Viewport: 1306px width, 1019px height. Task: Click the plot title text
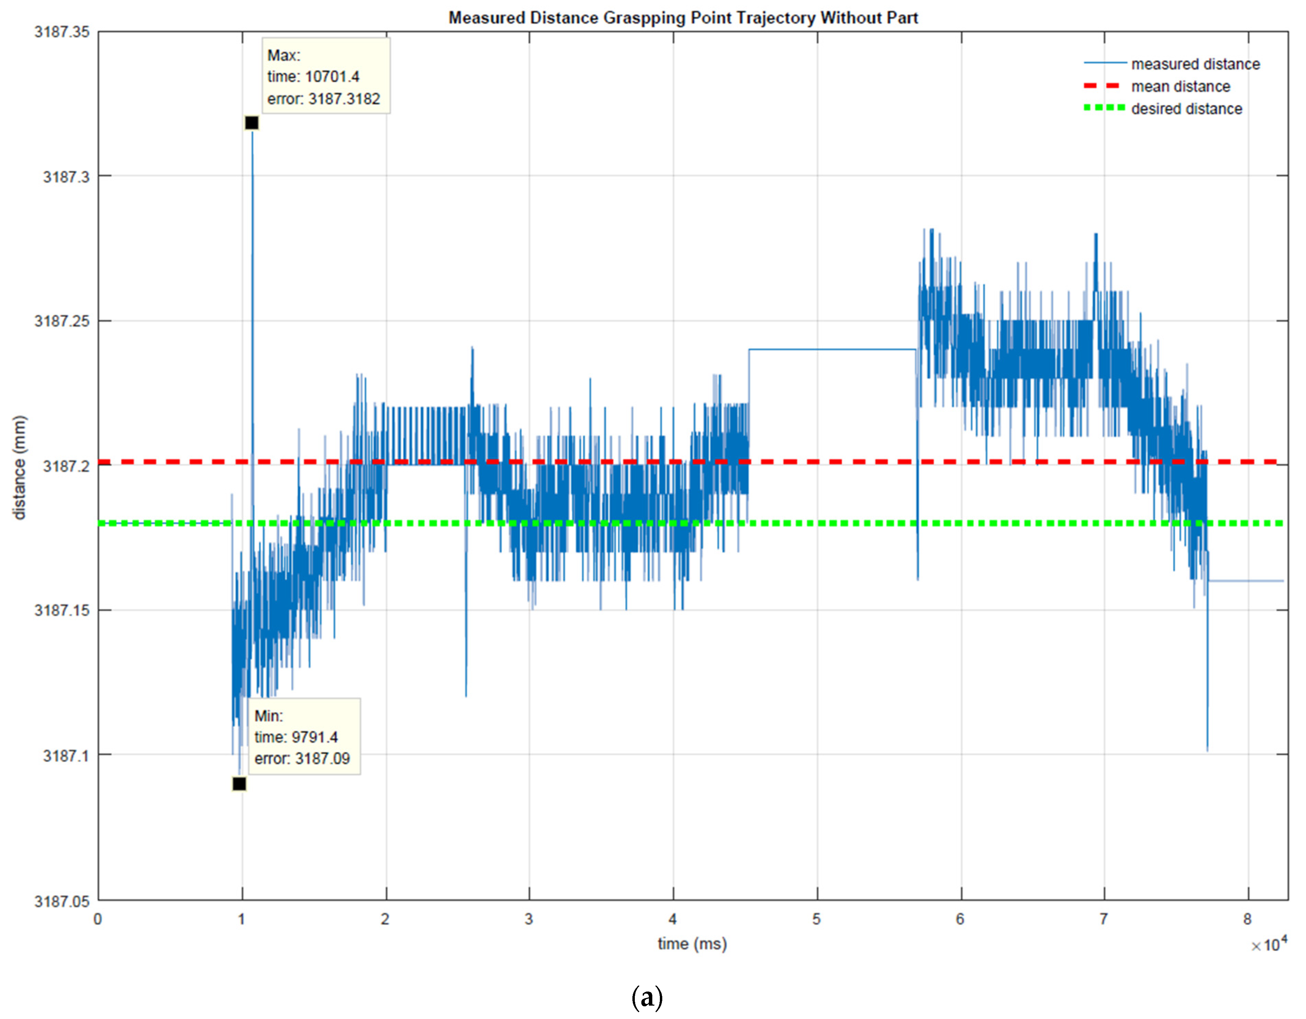tap(683, 18)
